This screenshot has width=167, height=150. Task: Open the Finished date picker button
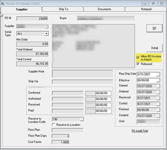[158, 110]
